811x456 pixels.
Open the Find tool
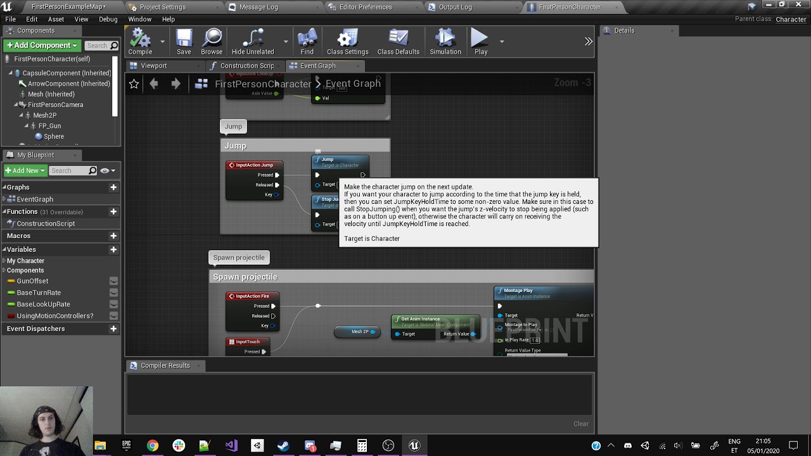pyautogui.click(x=307, y=42)
